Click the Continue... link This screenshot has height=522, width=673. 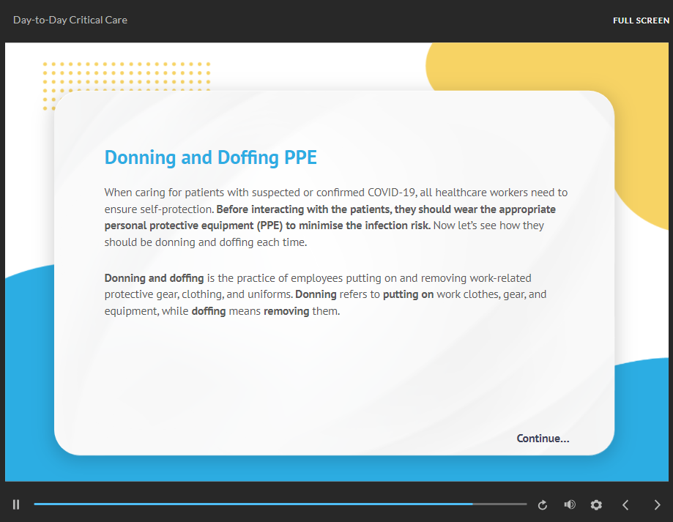(543, 439)
